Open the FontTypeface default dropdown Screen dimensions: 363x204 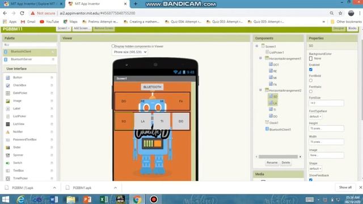[315, 117]
